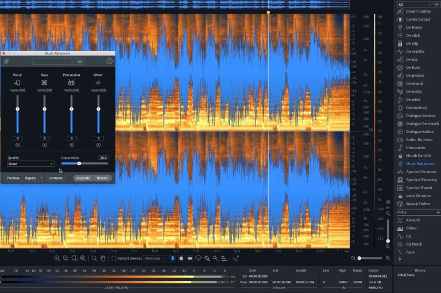Click the Render button
Image resolution: width=441 pixels, height=293 pixels.
pos(102,178)
